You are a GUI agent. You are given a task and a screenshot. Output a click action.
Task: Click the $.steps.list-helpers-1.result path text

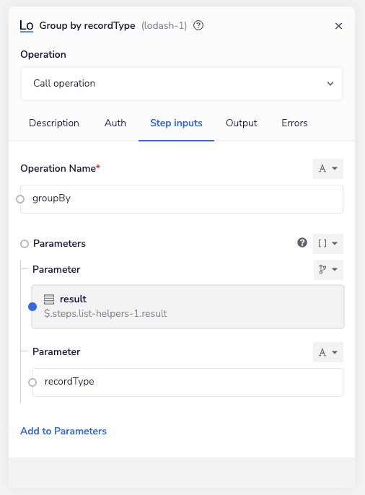coord(106,313)
